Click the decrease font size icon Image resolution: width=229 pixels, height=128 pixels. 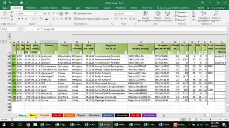coord(49,14)
